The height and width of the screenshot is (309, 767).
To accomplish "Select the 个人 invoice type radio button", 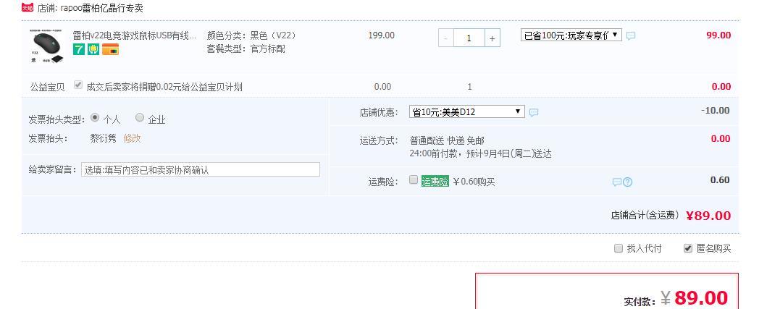I will click(95, 117).
